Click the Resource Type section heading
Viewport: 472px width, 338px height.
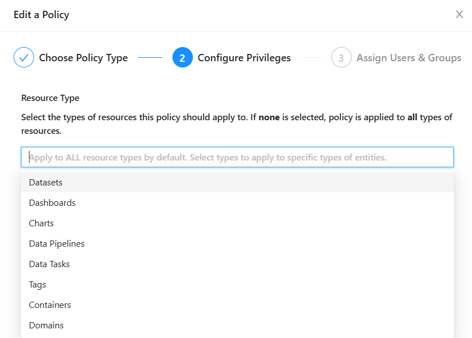(x=50, y=98)
